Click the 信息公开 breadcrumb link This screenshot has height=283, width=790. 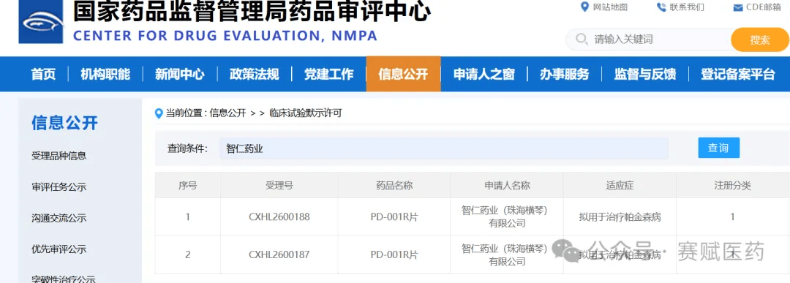tap(227, 113)
